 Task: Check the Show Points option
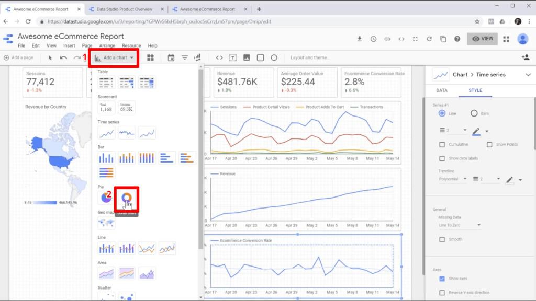489,144
